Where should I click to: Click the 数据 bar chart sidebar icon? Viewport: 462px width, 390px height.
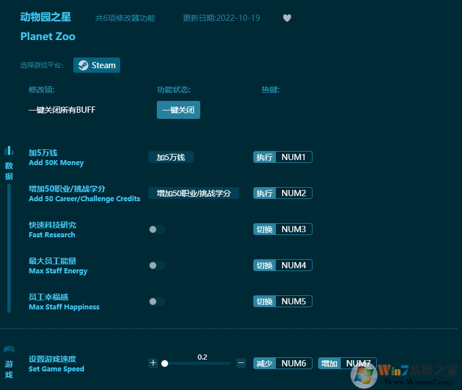(9, 150)
